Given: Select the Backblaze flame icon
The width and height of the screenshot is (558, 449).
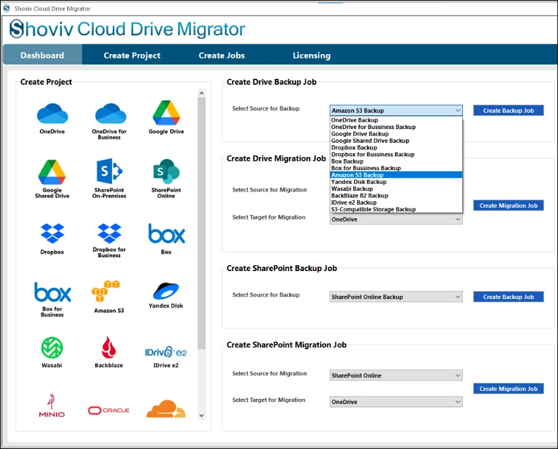Looking at the screenshot, I should tap(109, 347).
